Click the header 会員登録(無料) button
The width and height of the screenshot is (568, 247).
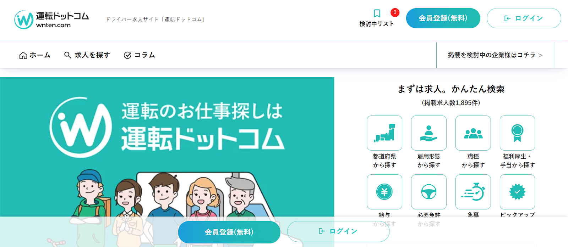[x=443, y=18]
